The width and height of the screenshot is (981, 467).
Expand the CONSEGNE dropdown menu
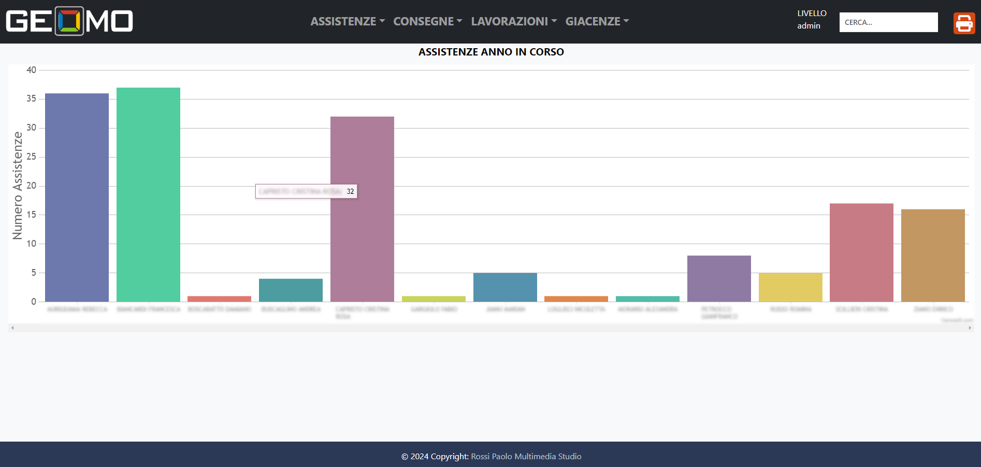tap(428, 21)
